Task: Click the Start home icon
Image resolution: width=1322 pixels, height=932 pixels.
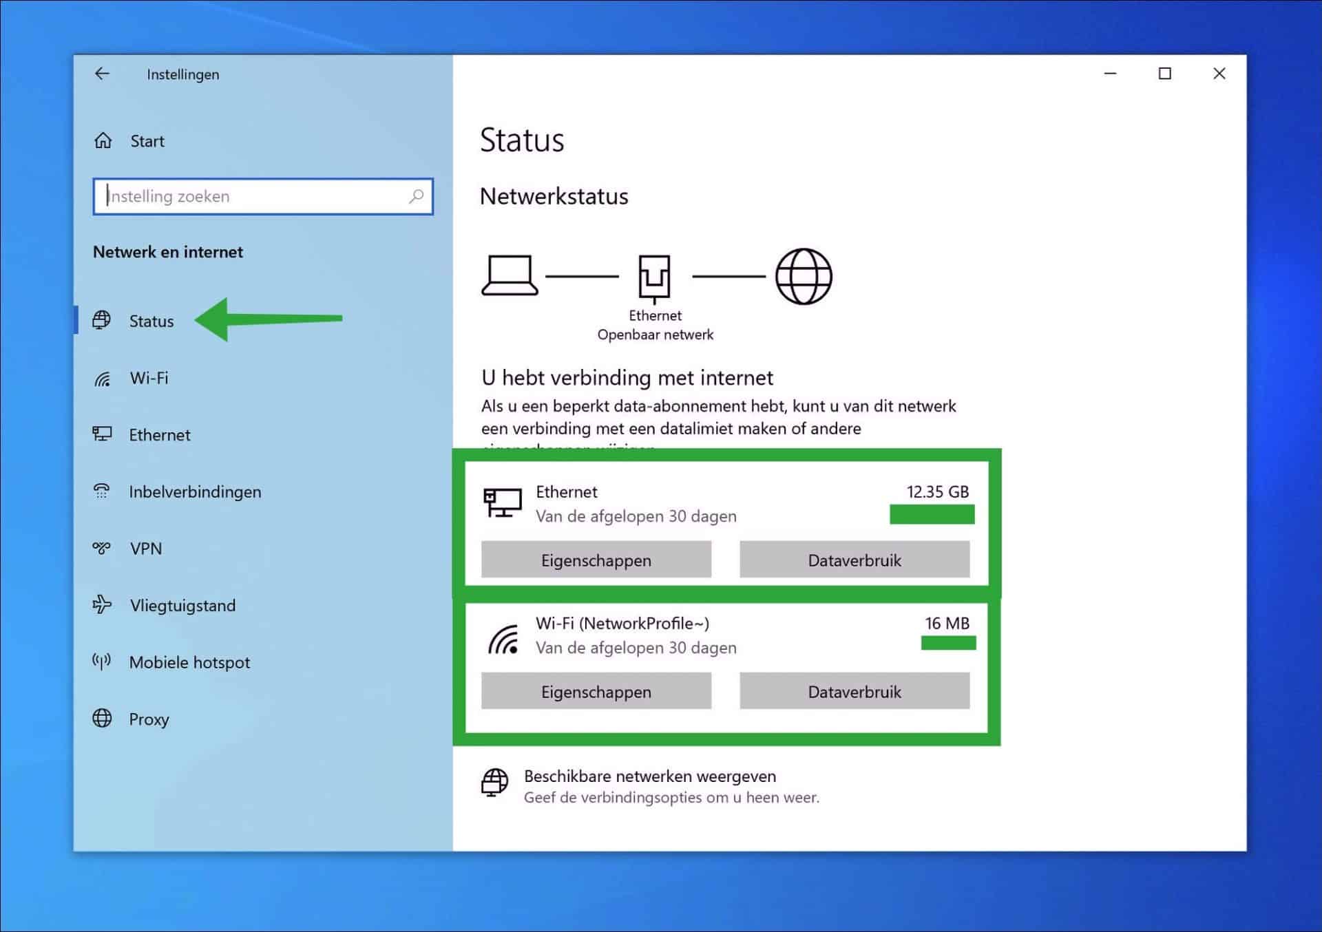Action: 103,140
